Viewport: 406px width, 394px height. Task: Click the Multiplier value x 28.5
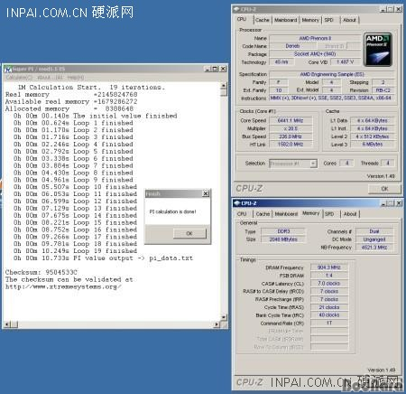point(291,128)
